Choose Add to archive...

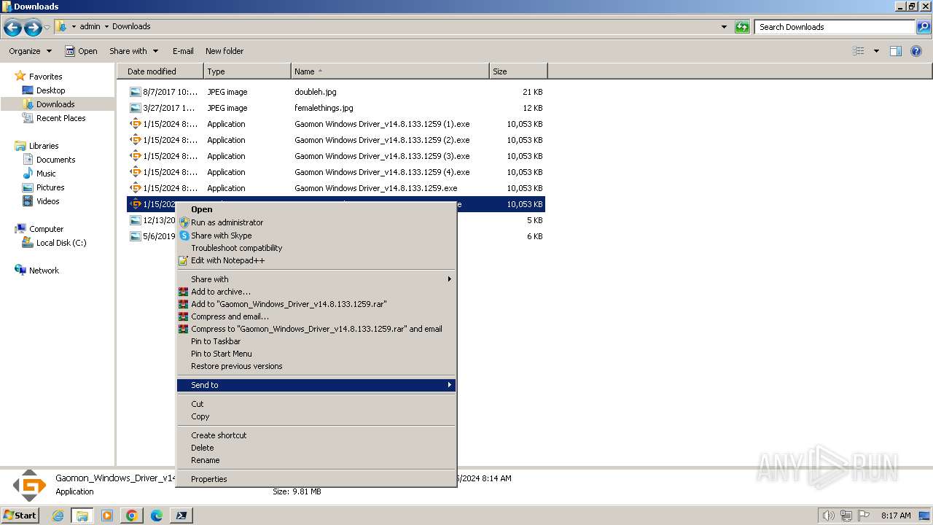coord(316,292)
